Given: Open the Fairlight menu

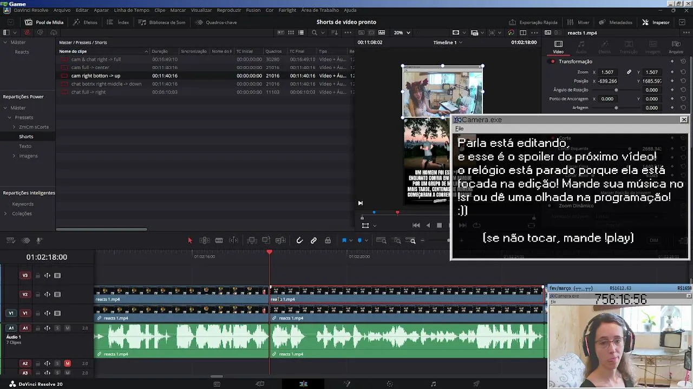Looking at the screenshot, I should tap(287, 10).
